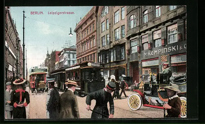Click the boy in the grey suit at the far left

tap(9, 100)
